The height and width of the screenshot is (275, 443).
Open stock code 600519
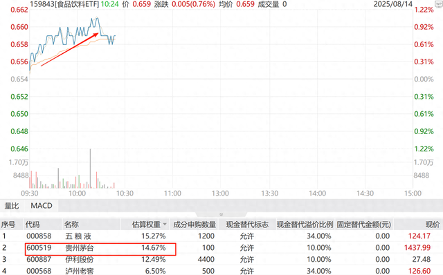[39, 247]
